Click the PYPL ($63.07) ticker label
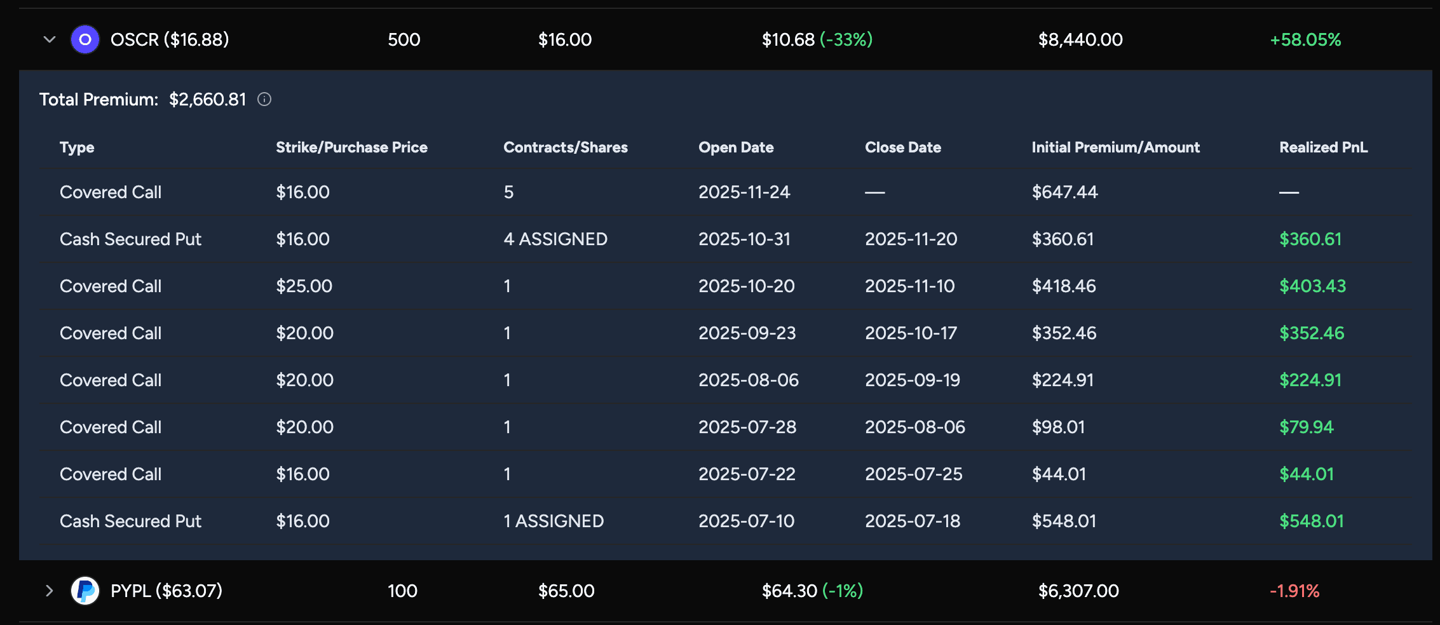1440x625 pixels. [x=166, y=591]
